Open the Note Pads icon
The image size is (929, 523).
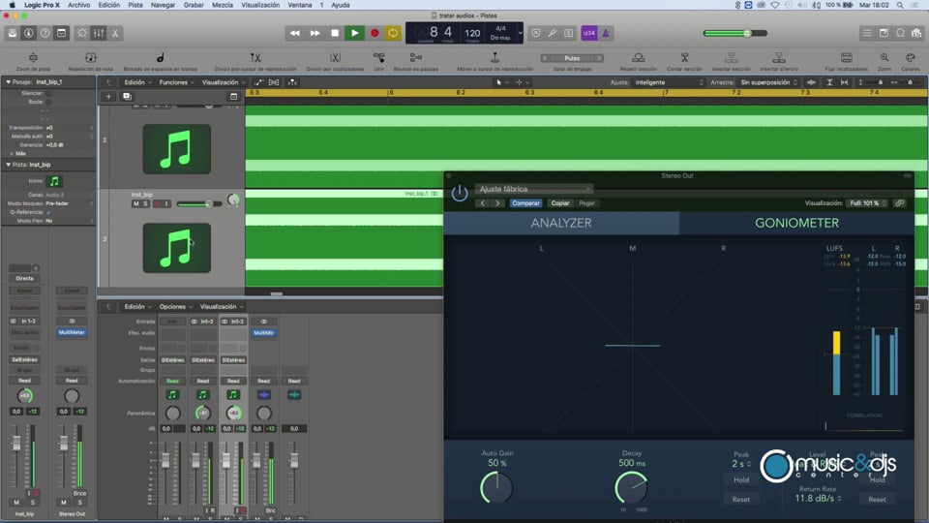[884, 33]
